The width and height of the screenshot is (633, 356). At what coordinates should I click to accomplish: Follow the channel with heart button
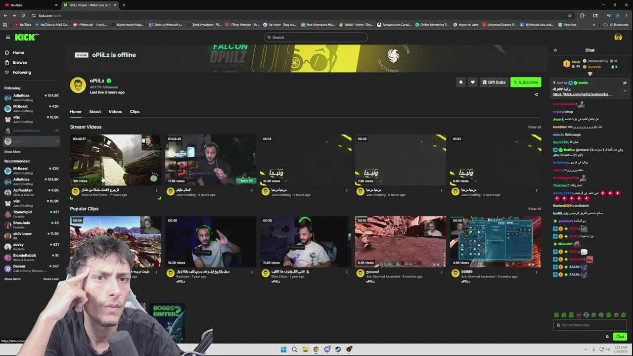tap(472, 82)
